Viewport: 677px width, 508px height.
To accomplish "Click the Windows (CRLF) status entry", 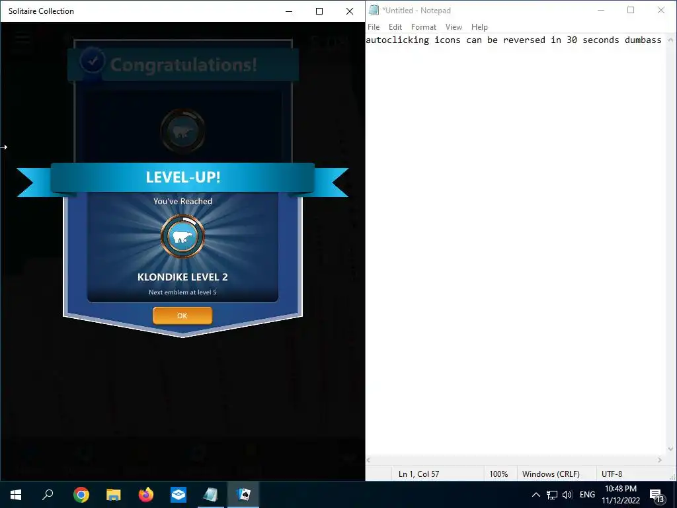I will coord(551,474).
